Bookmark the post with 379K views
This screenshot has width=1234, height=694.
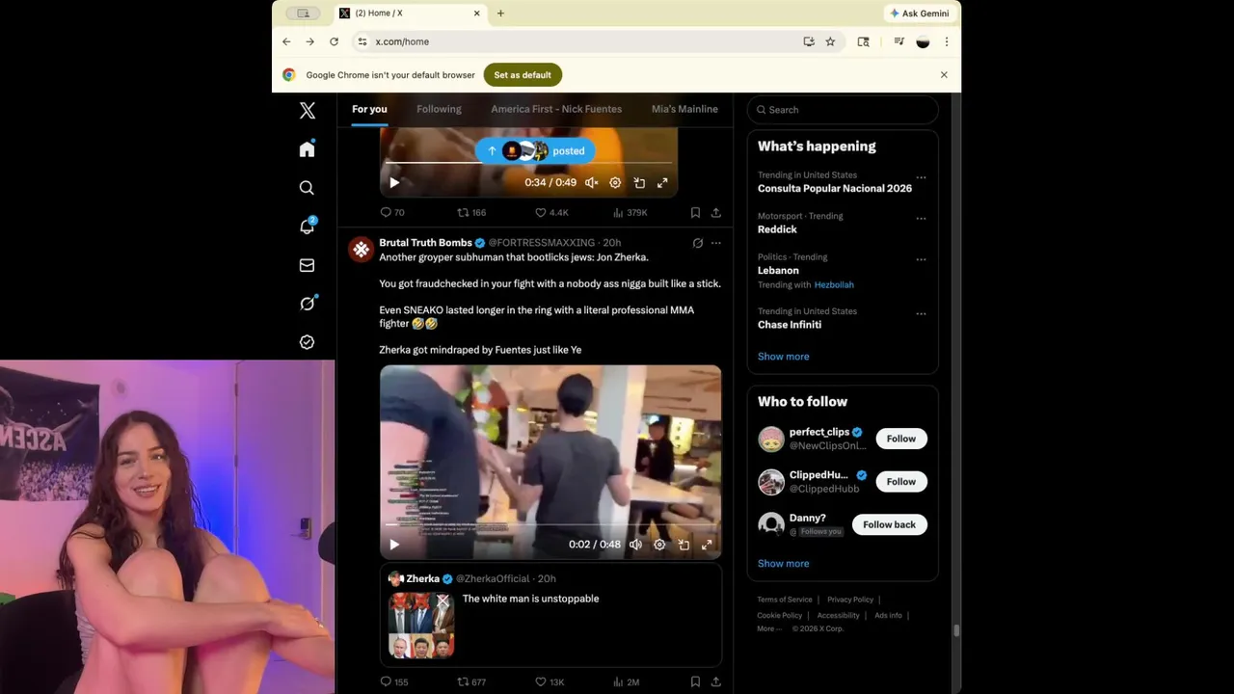pyautogui.click(x=695, y=212)
